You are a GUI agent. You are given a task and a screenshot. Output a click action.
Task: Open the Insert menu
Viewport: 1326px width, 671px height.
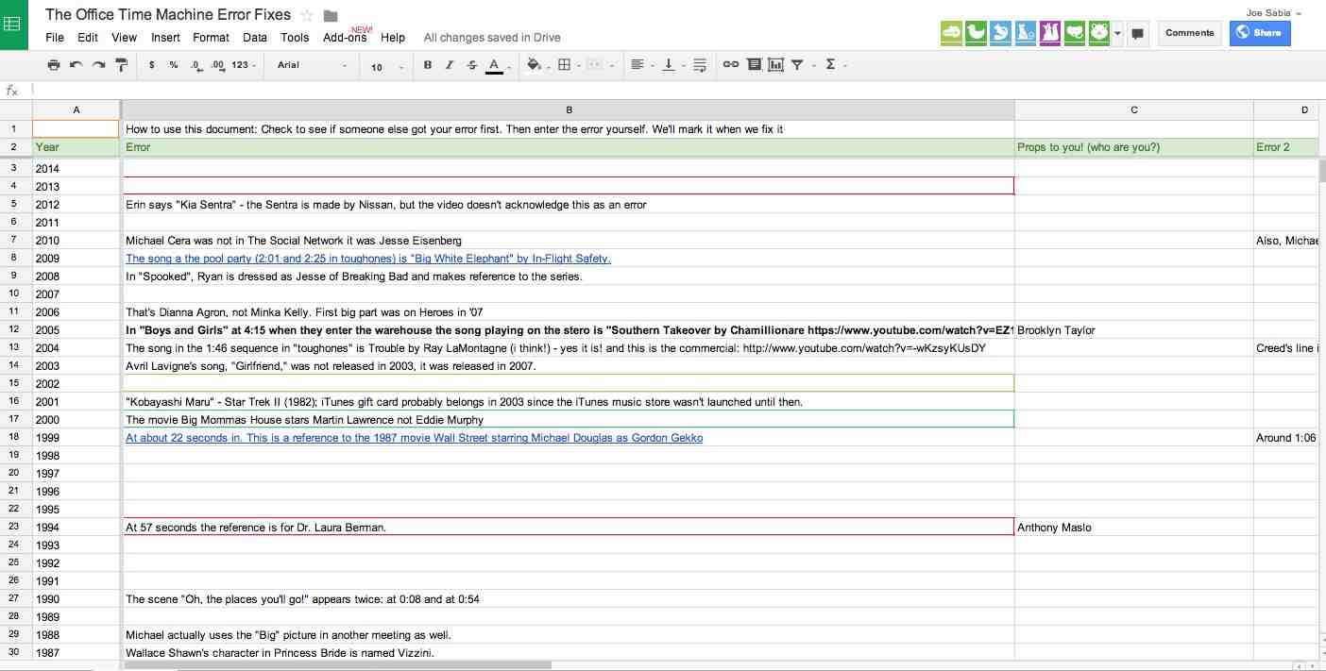click(x=165, y=38)
